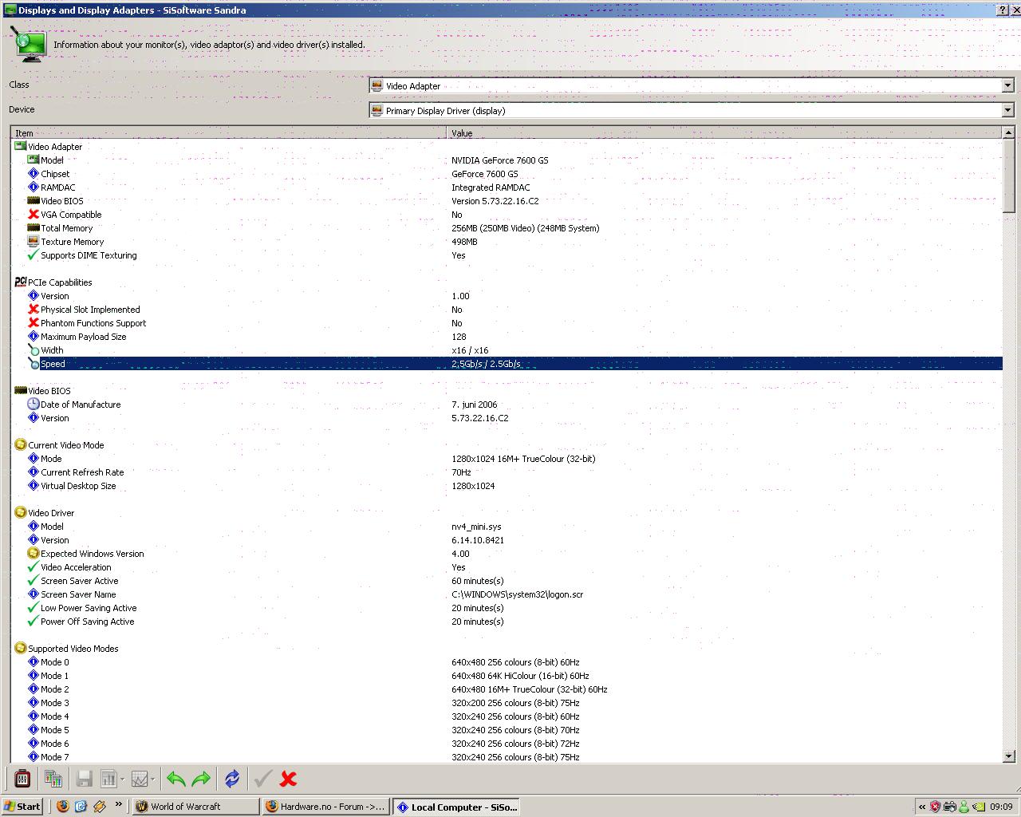Image resolution: width=1021 pixels, height=817 pixels.
Task: Click the Video BIOS group chip icon
Action: 21,390
